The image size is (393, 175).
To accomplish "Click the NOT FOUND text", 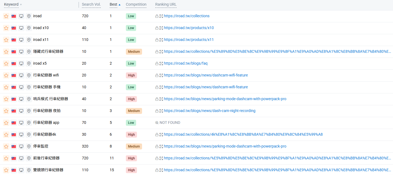I will pyautogui.click(x=170, y=123).
